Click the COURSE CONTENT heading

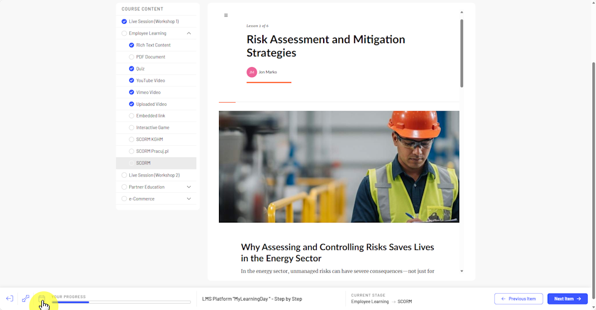tap(142, 9)
